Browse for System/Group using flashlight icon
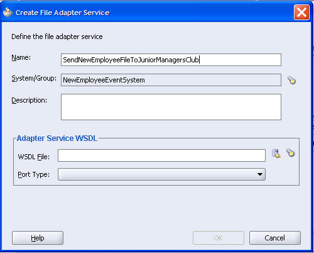This screenshot has width=314, height=253. tap(291, 80)
